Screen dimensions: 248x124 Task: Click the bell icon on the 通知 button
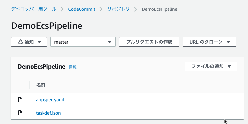coord(21,42)
